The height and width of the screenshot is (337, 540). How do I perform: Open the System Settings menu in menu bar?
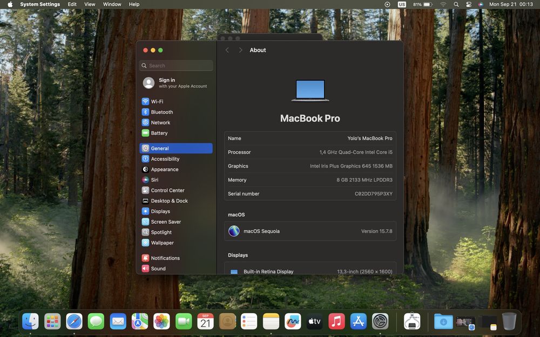40,4
